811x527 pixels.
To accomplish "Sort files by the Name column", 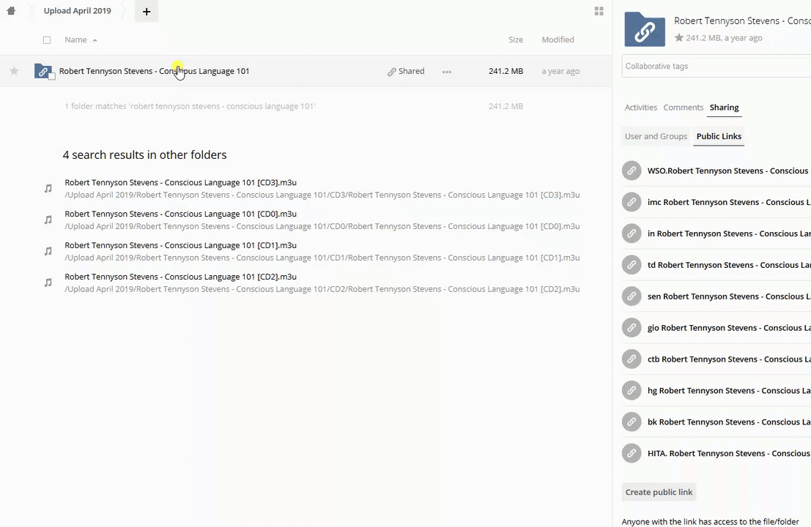I will (x=75, y=40).
